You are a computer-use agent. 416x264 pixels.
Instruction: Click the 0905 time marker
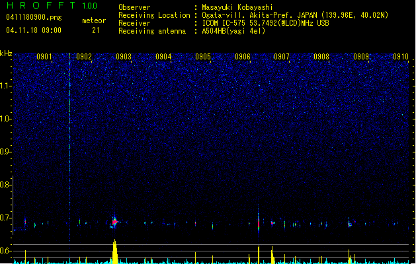click(203, 57)
